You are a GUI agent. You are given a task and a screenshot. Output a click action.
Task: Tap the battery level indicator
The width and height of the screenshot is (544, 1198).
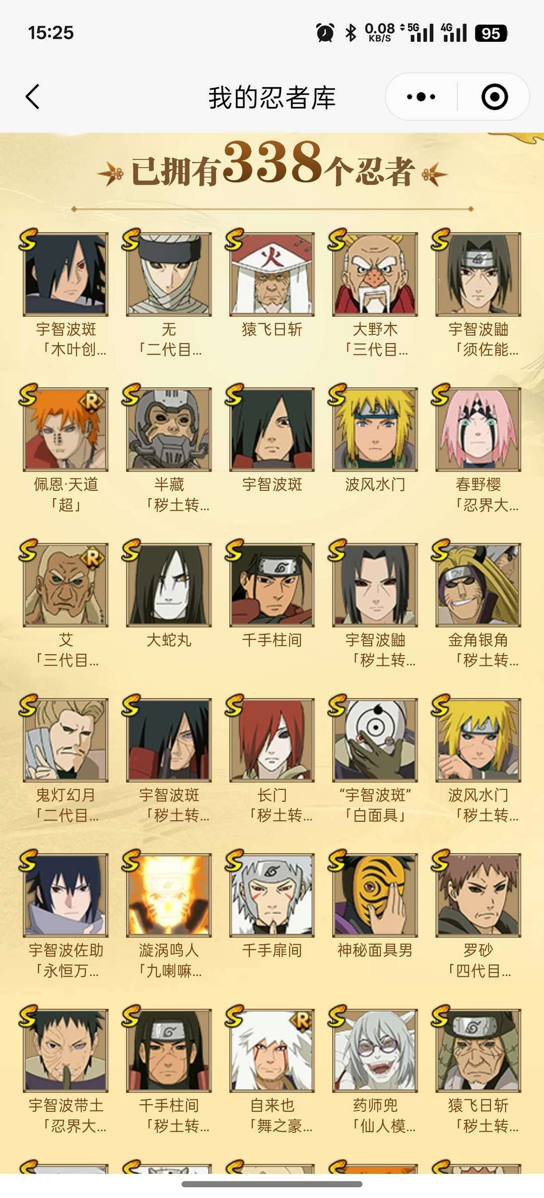click(491, 33)
